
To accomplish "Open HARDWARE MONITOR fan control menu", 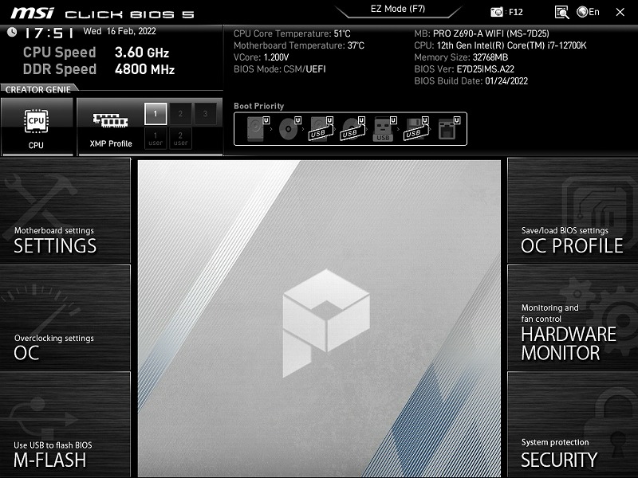I will (573, 317).
